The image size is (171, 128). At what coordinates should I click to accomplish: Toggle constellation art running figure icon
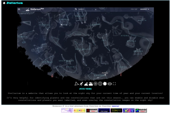(81, 84)
